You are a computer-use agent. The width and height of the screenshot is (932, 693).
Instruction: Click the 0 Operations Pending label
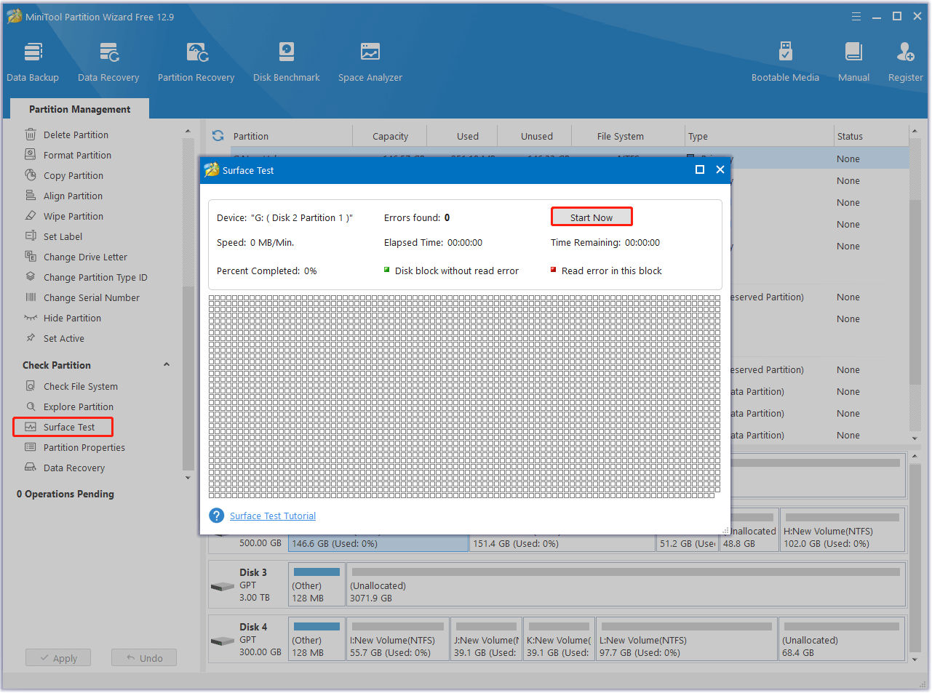[x=65, y=494]
